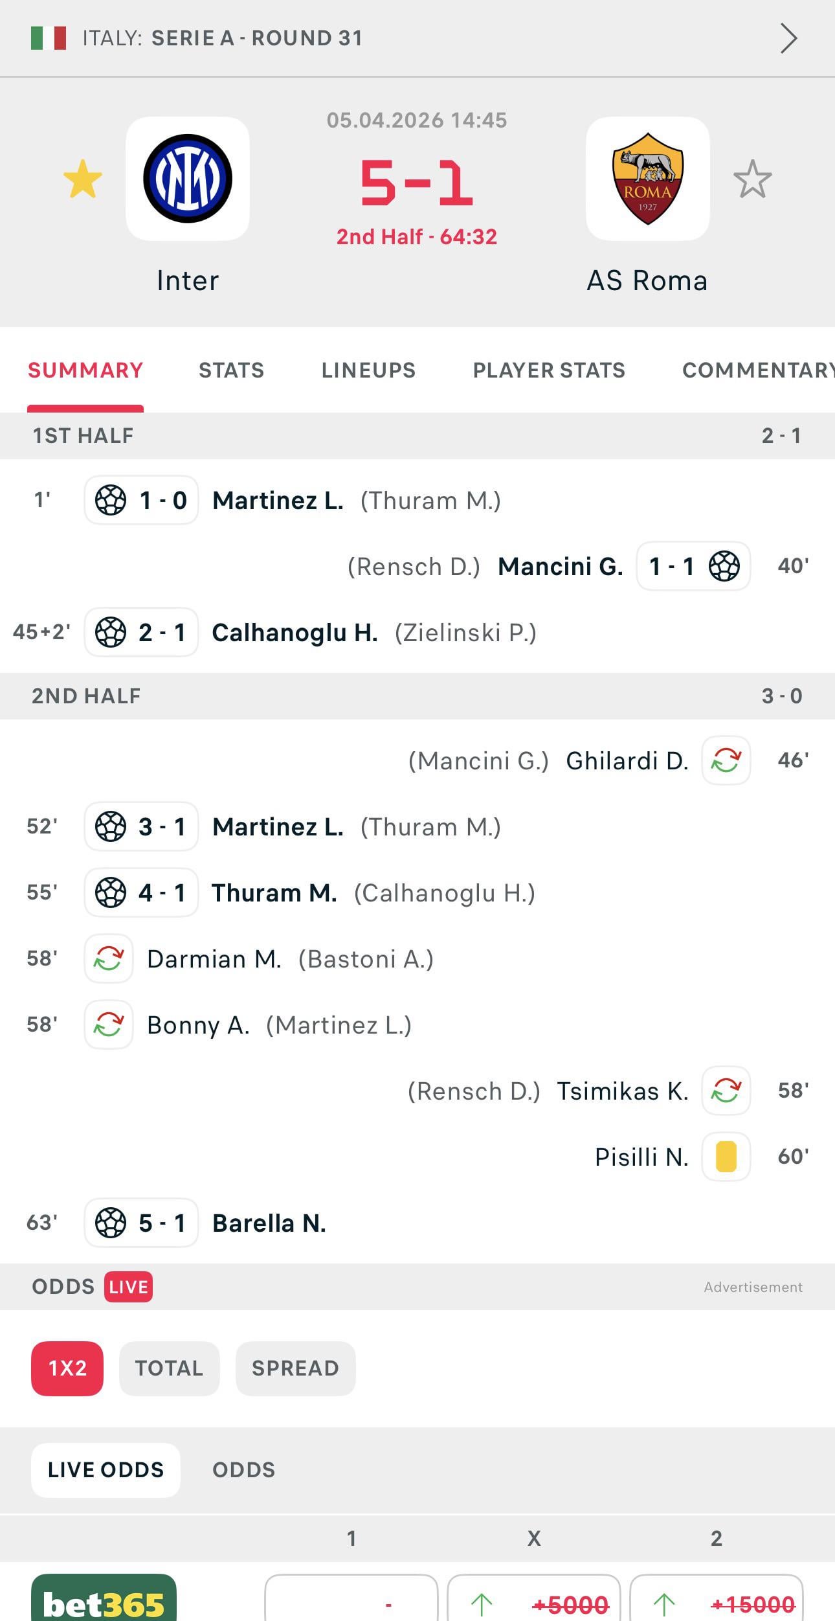Viewport: 835px width, 1621px height.
Task: Select the Spread odds filter
Action: pos(295,1368)
